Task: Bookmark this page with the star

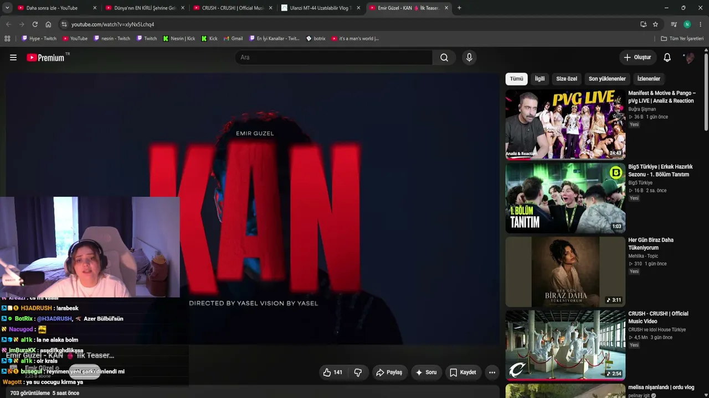Action: coord(655,24)
